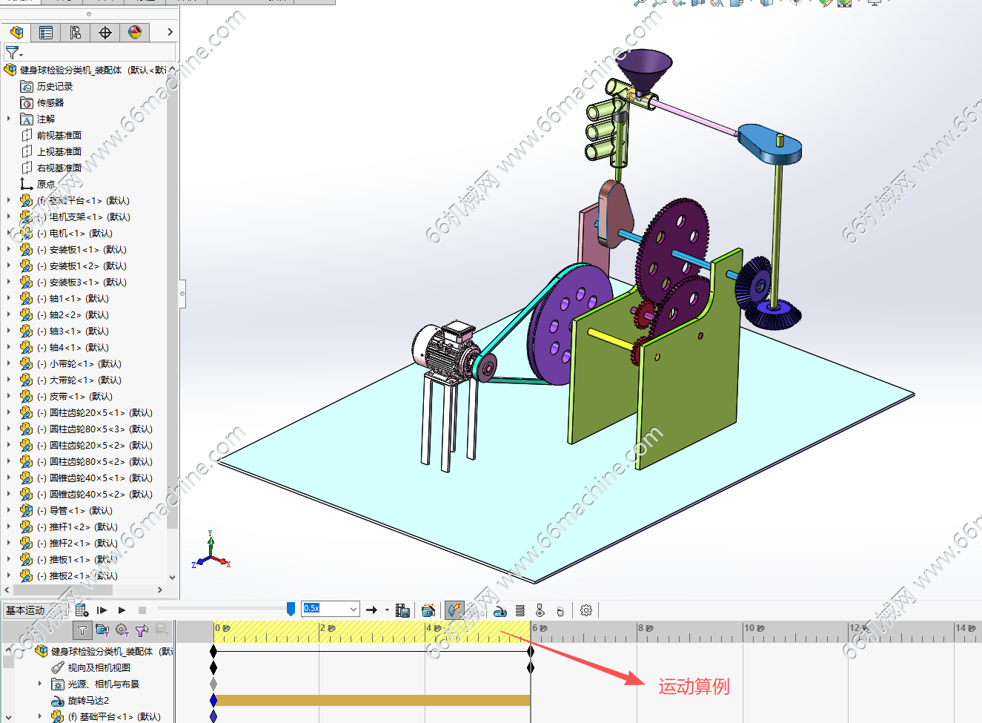Screen dimensions: 982x723
Task: Toggle the filter animated items icon
Action: pos(102,630)
